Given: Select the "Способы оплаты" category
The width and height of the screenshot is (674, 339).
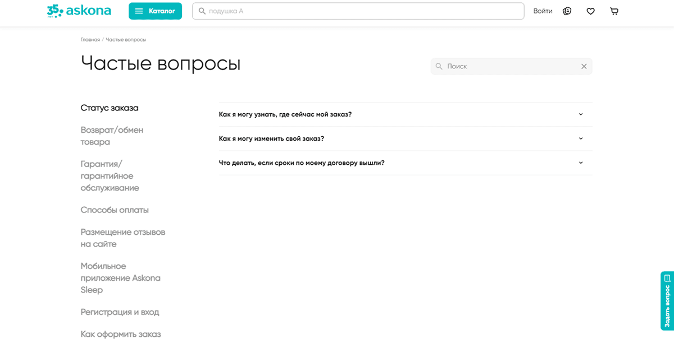Looking at the screenshot, I should (115, 210).
